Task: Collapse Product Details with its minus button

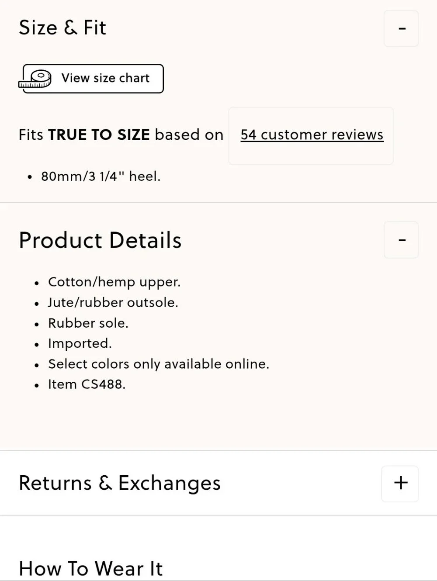Action: [401, 240]
